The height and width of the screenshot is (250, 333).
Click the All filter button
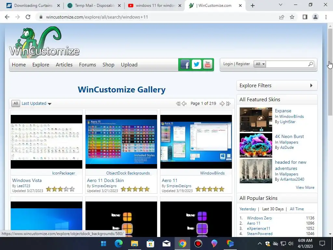(x=16, y=103)
